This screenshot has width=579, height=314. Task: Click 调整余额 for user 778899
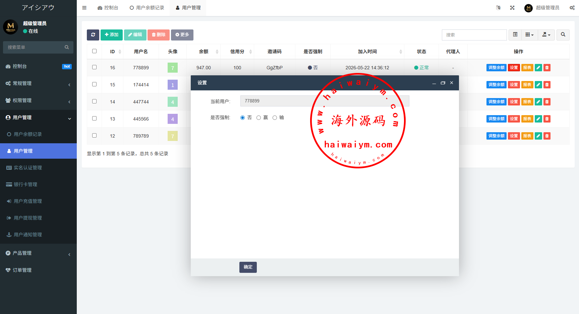[x=497, y=68]
